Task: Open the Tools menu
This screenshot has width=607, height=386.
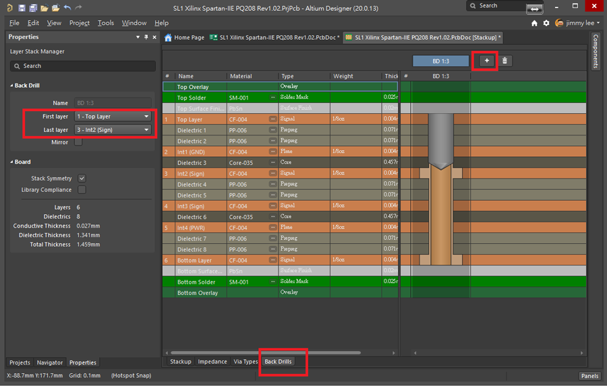Action: click(106, 23)
